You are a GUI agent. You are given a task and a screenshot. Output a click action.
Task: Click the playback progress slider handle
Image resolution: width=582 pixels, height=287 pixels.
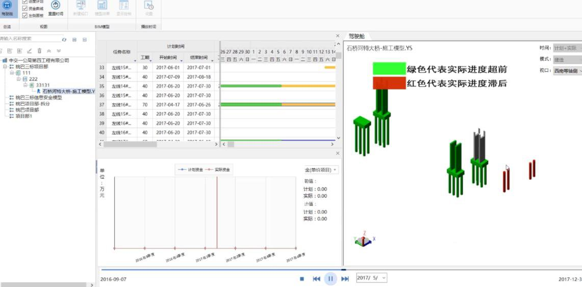click(344, 270)
